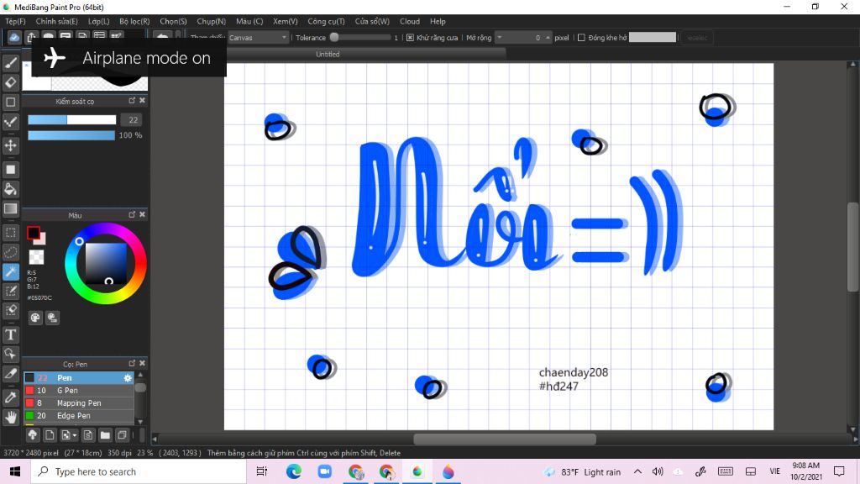Open the Chỉnh sửa(E) menu
Viewport: 860px width, 484px height.
click(x=56, y=21)
